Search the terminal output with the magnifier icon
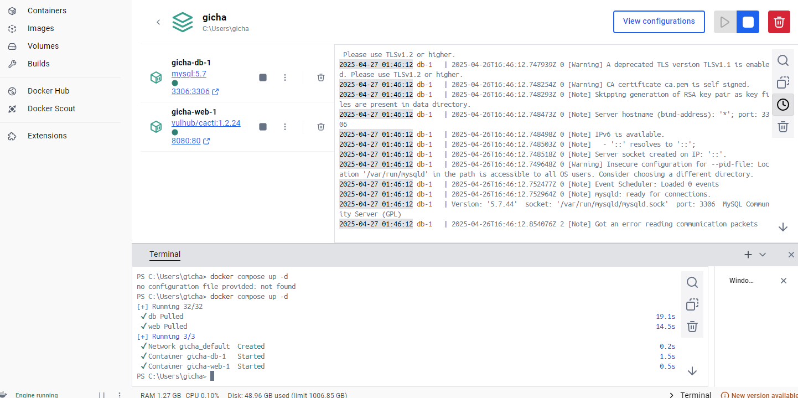798x398 pixels. click(x=692, y=282)
